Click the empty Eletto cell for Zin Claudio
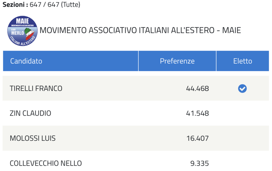Screen dimensions: 272x171 [243, 113]
